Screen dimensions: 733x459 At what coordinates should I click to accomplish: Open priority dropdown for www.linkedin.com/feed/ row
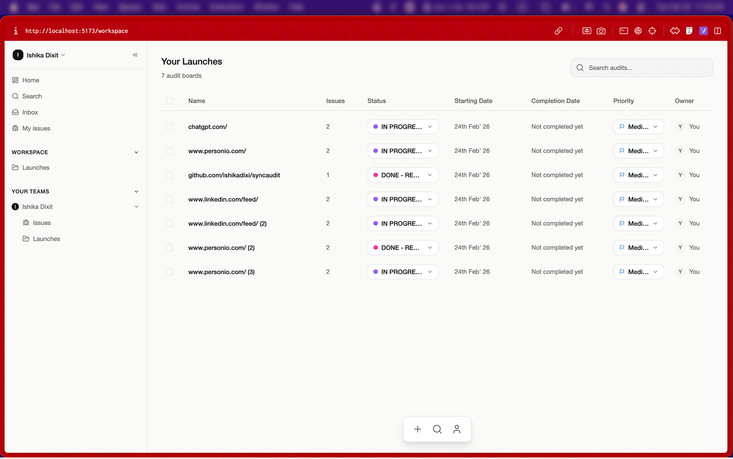638,199
